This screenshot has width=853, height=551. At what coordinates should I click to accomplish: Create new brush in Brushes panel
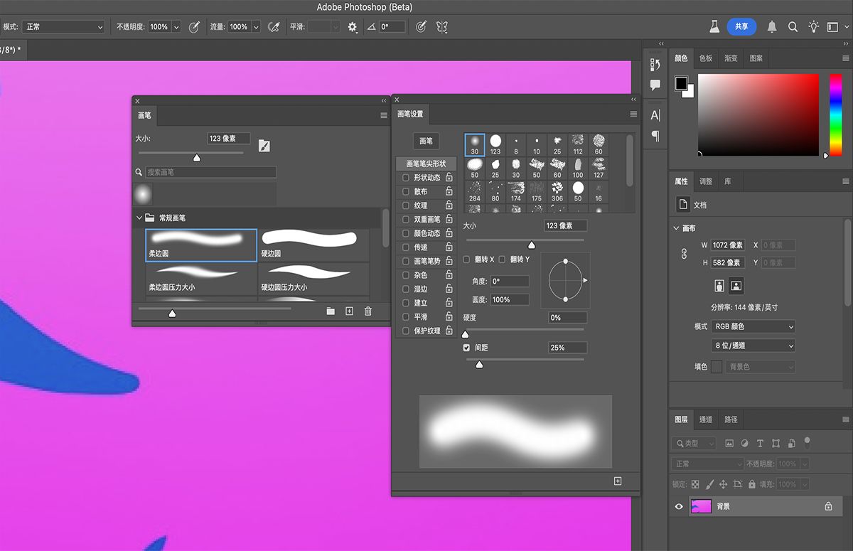[349, 311]
